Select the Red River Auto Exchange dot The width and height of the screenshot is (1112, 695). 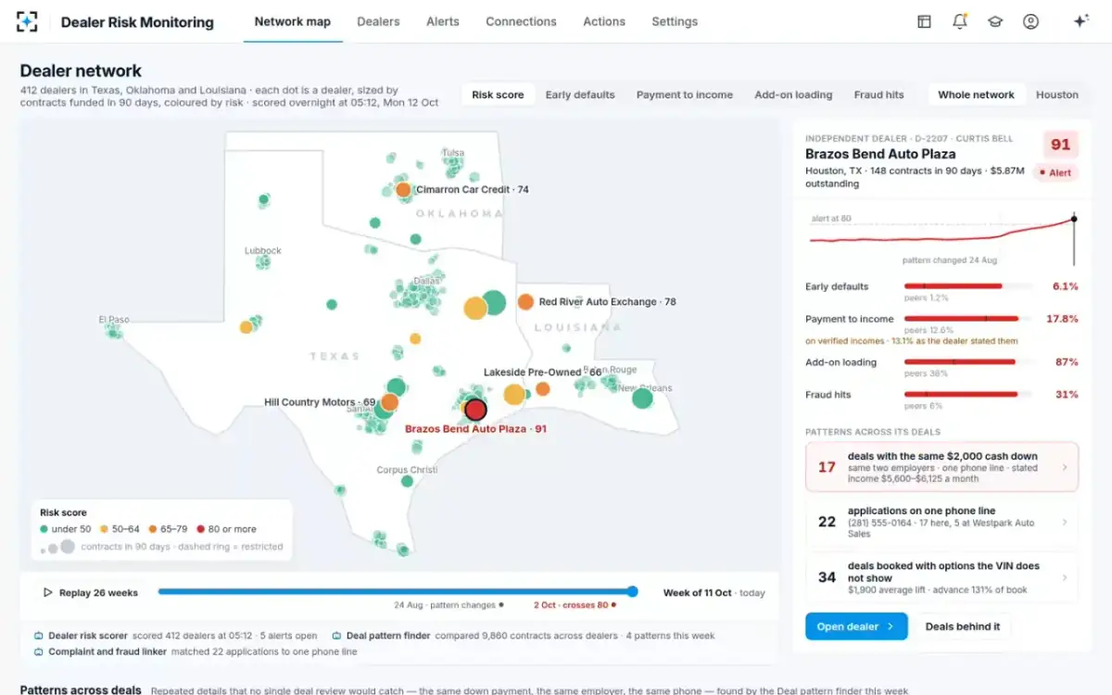coord(525,301)
